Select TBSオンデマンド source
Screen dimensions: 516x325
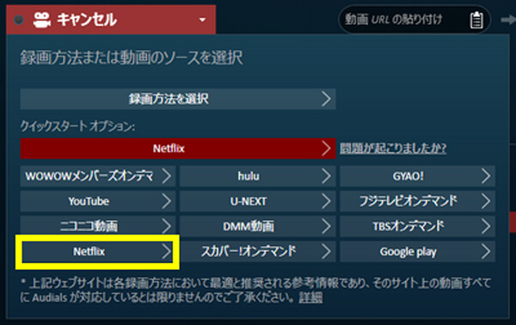click(417, 226)
